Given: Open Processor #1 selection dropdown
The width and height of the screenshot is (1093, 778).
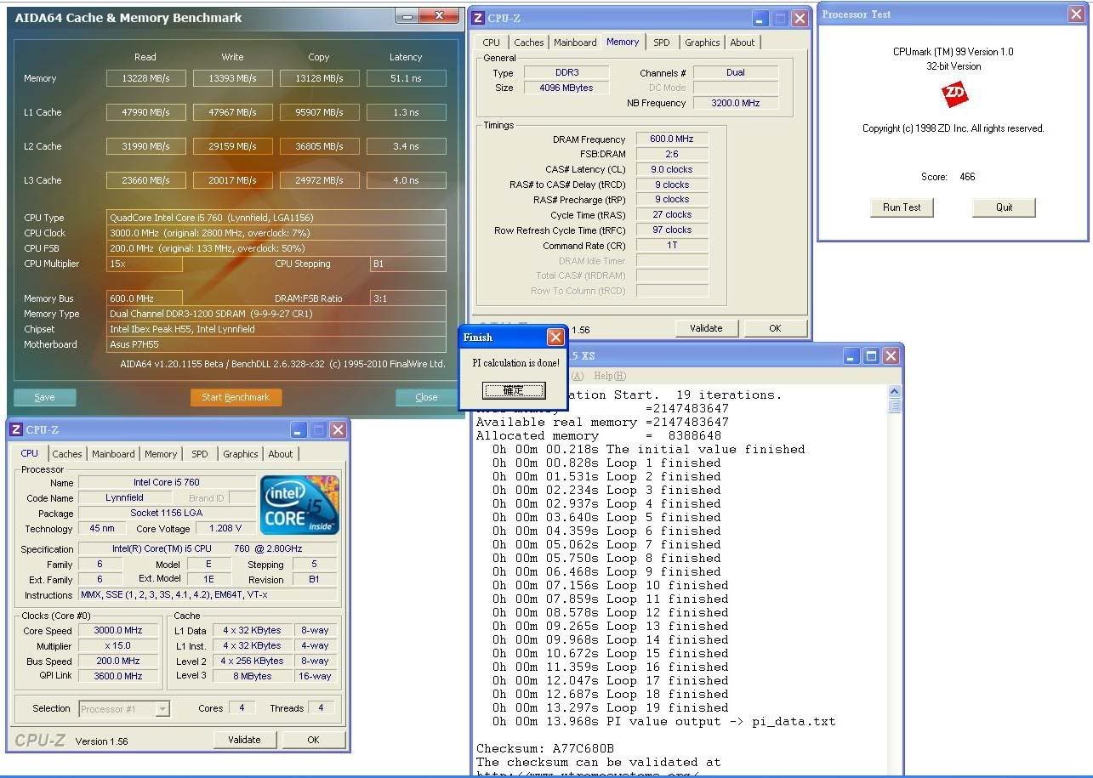Looking at the screenshot, I should (124, 708).
